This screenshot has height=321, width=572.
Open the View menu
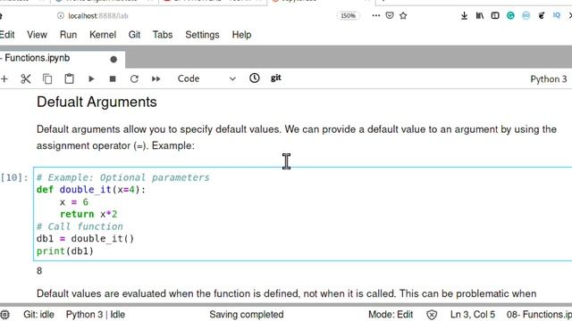pos(37,35)
